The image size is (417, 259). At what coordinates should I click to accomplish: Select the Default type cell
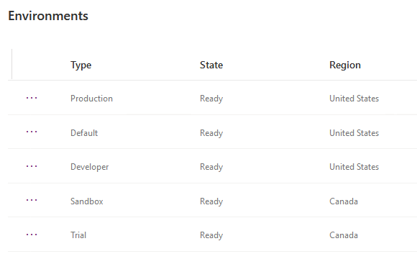pos(84,133)
